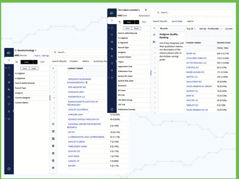Click the bank building icon beside CANATU OY
Viewport: 239px width, 179px height.
tap(53, 160)
